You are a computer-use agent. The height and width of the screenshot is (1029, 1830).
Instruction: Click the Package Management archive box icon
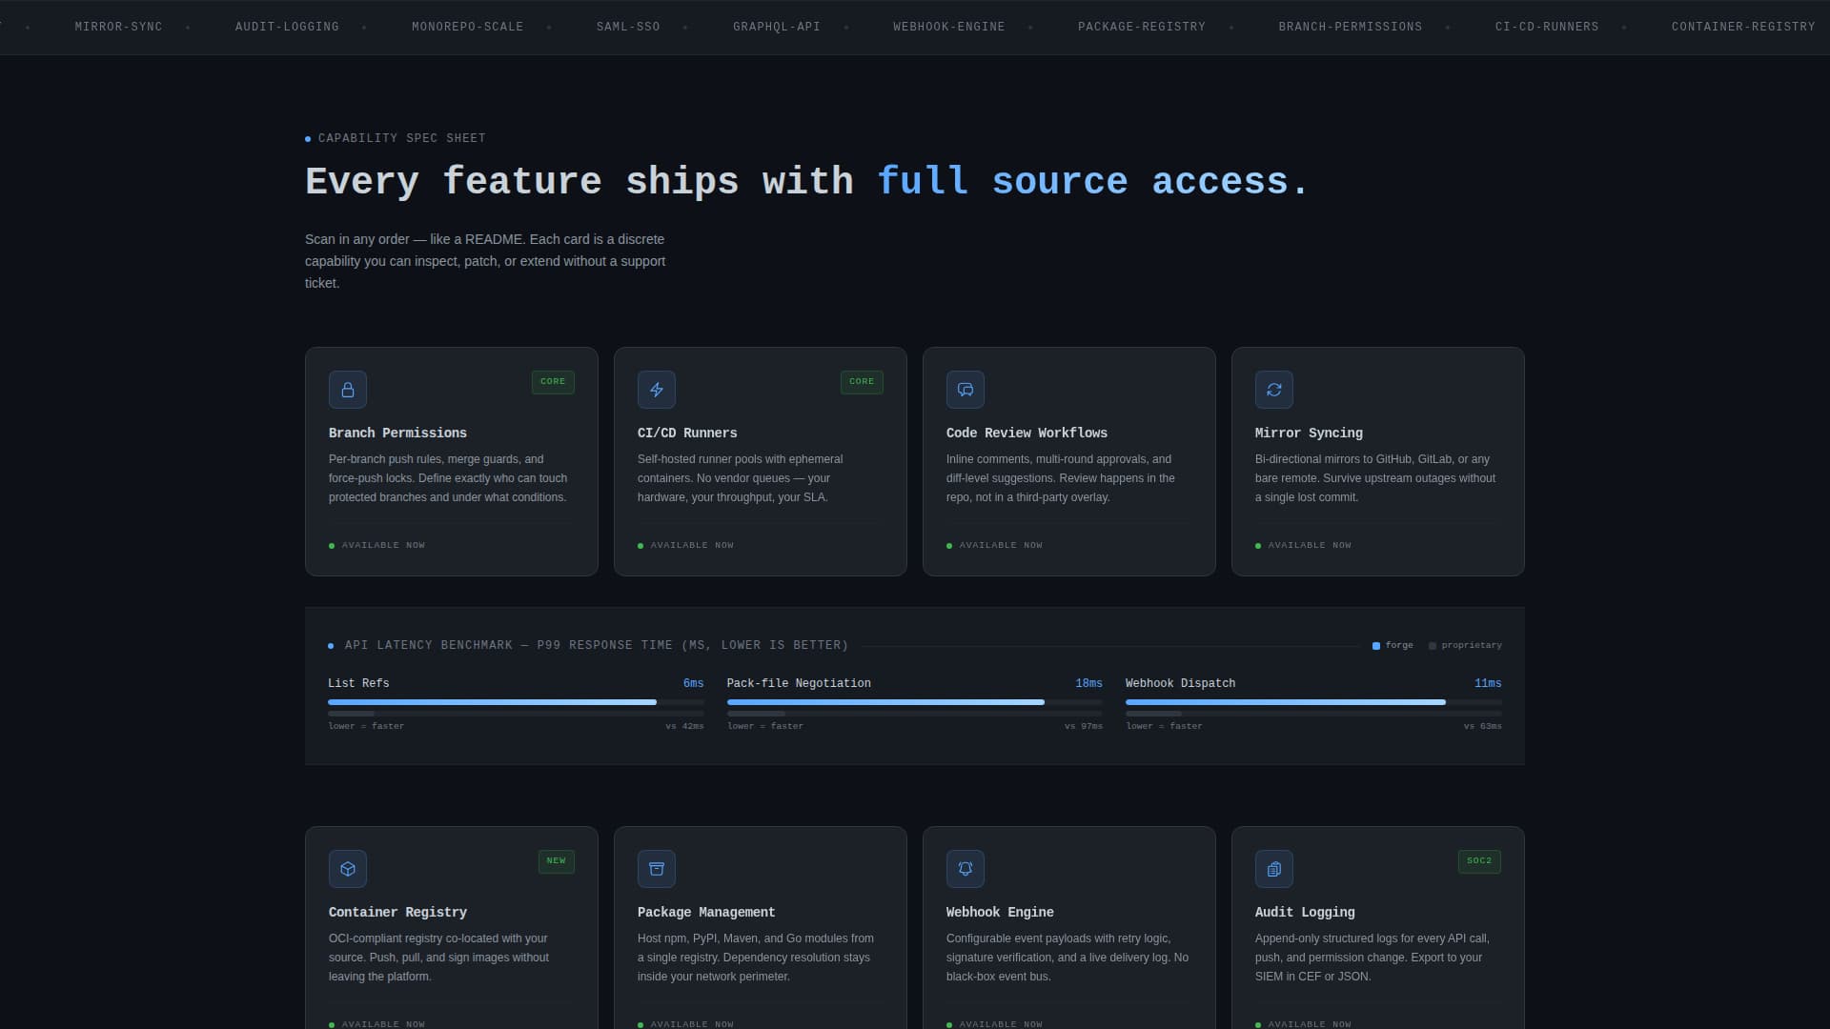(x=657, y=869)
